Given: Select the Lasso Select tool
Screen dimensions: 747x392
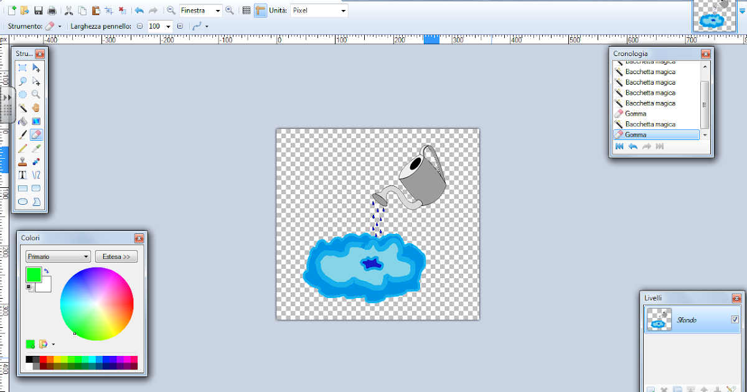Looking at the screenshot, I should [x=22, y=81].
